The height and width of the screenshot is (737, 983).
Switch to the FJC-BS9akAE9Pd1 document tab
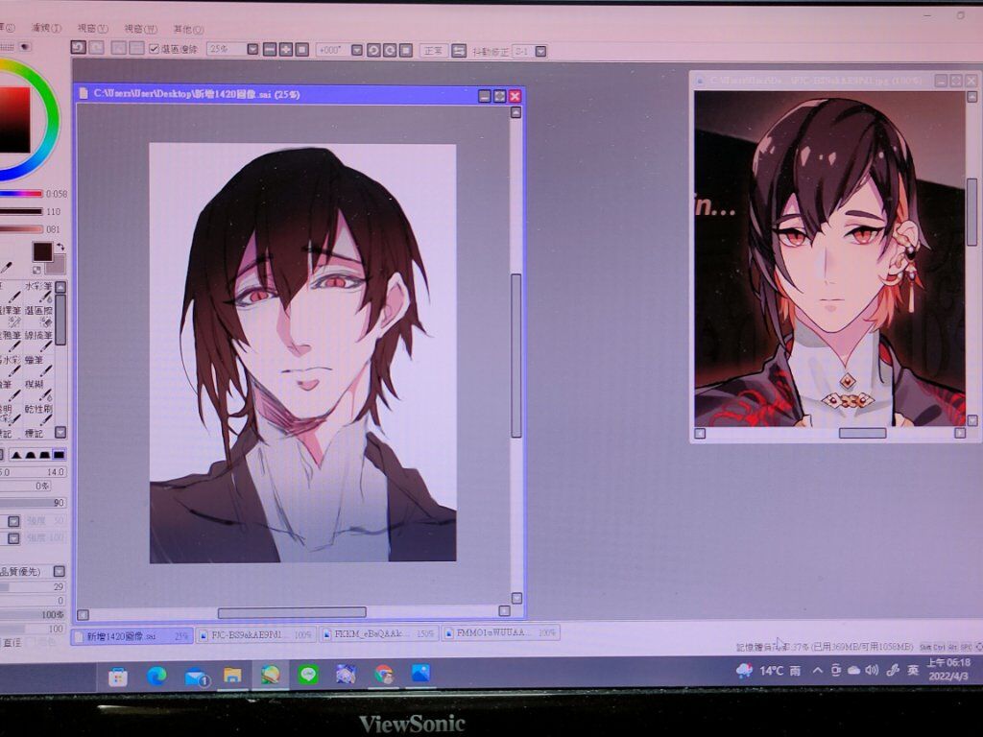point(257,635)
